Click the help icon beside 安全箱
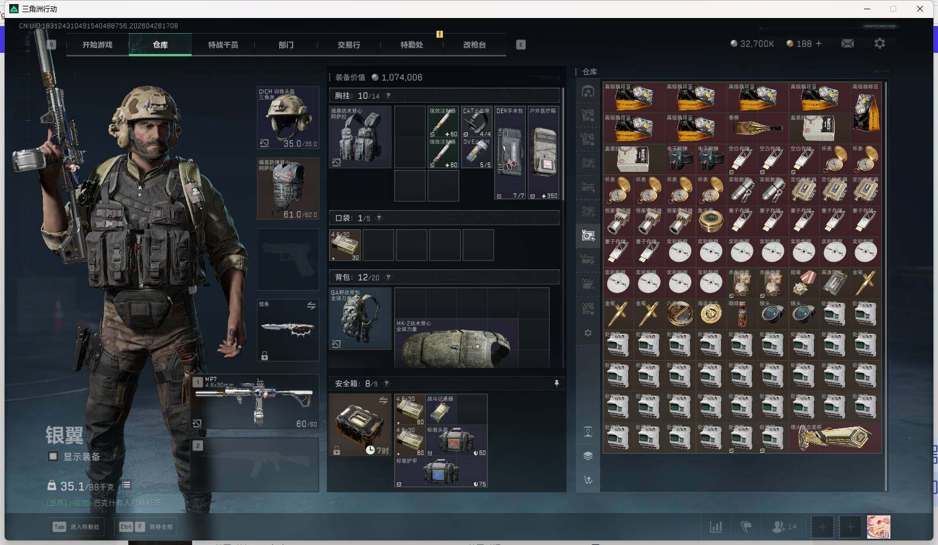 point(387,384)
